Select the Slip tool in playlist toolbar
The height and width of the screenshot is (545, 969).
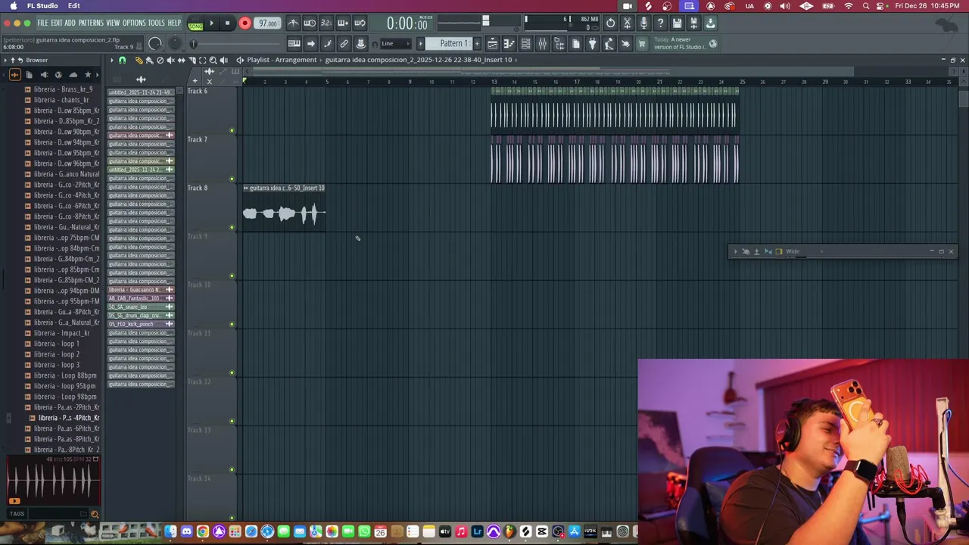[181, 60]
